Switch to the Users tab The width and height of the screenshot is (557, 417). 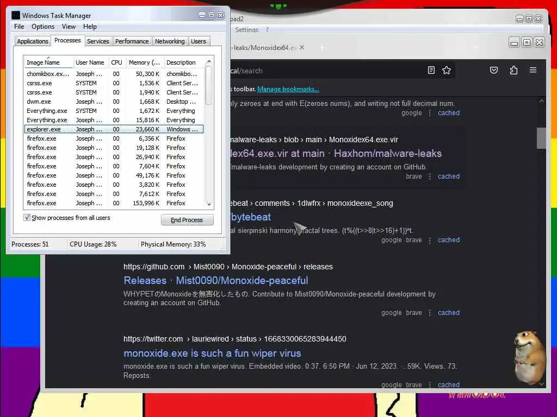pos(198,41)
